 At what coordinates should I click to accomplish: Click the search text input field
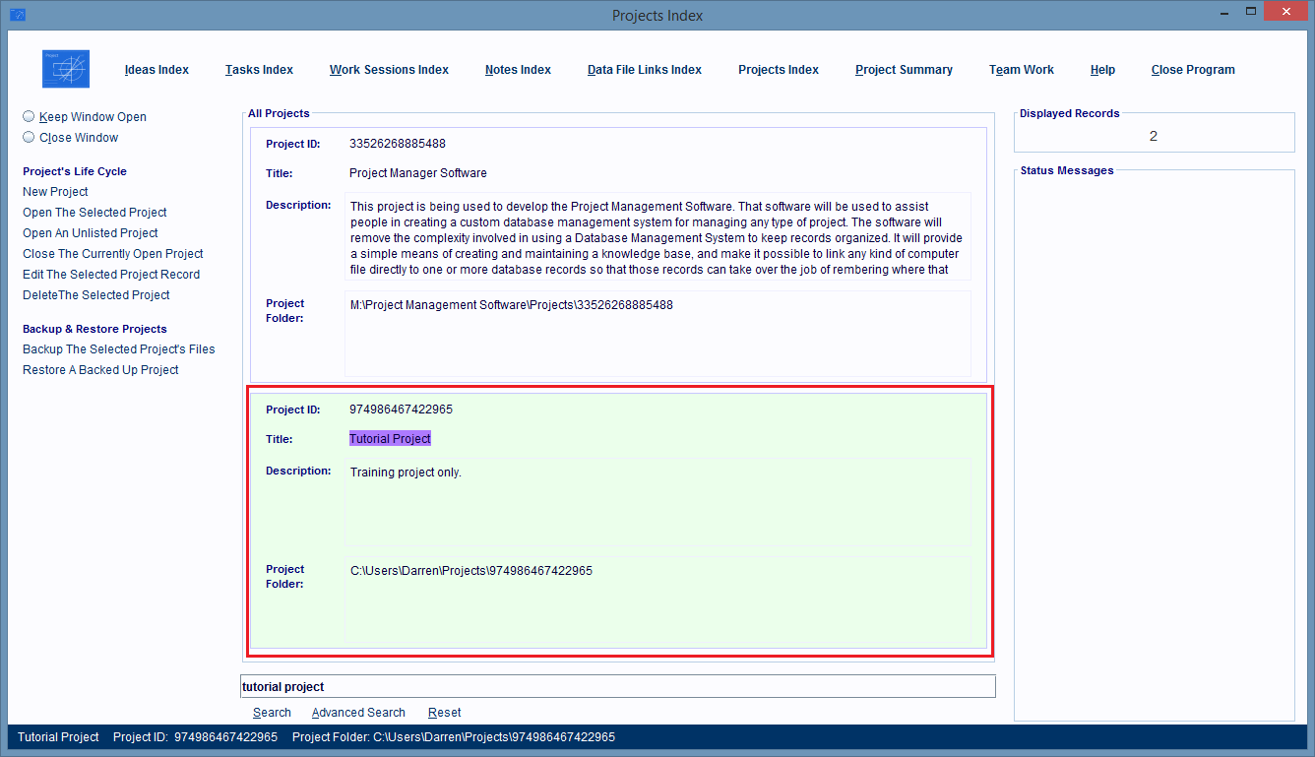click(x=617, y=686)
